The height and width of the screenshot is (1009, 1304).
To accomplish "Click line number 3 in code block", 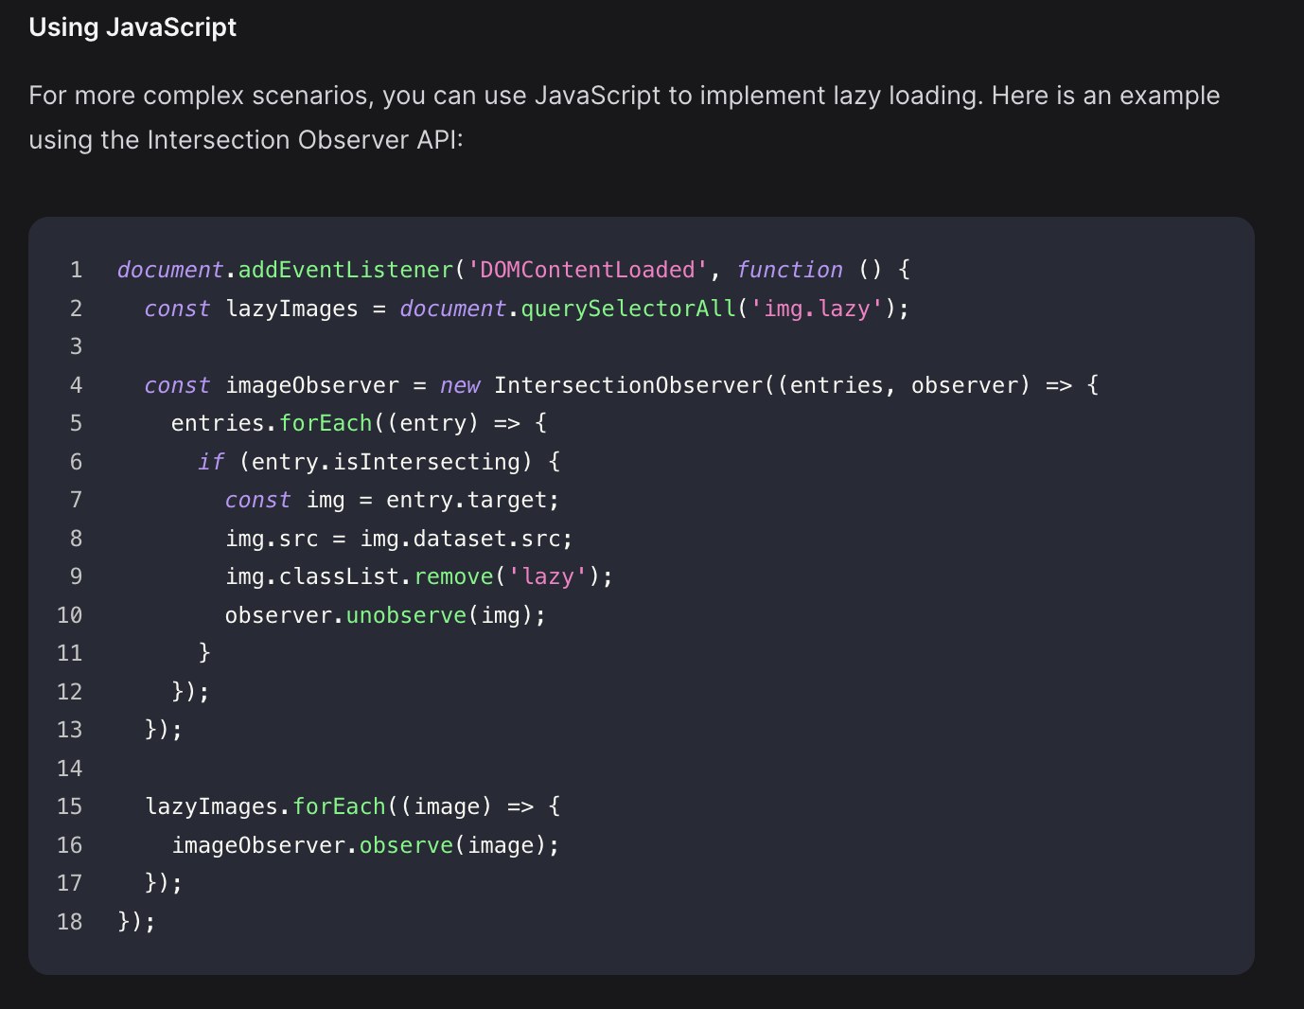I will 77,346.
